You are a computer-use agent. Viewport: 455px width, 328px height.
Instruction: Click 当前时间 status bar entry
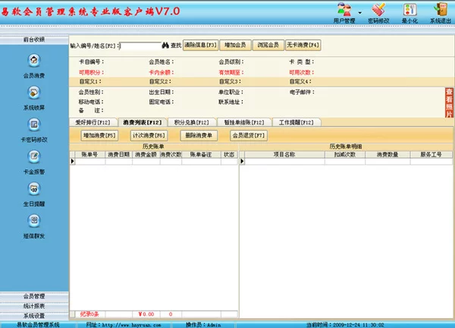[345, 325]
